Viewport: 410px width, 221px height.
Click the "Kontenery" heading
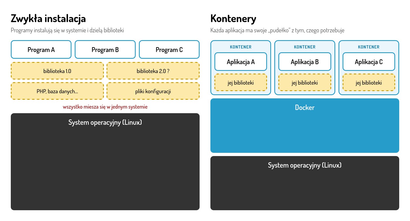pyautogui.click(x=233, y=19)
